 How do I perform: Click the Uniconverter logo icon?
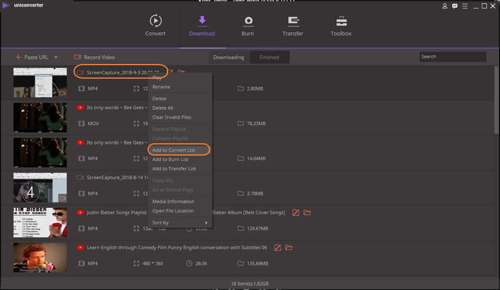click(x=5, y=5)
